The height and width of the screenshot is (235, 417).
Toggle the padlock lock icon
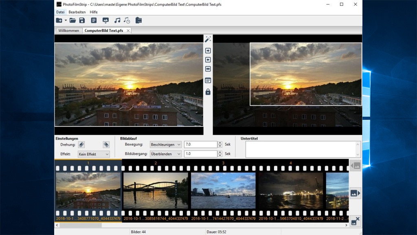pyautogui.click(x=208, y=92)
